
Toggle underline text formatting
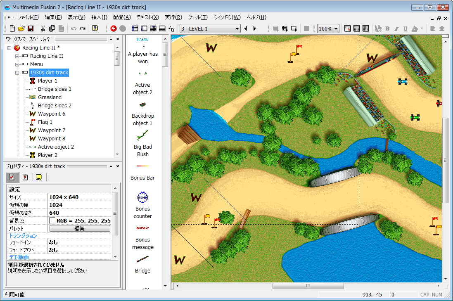(406, 28)
